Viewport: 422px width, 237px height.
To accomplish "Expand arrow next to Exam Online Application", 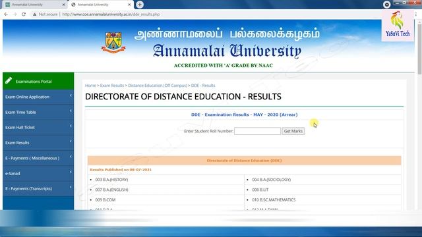I will (x=71, y=95).
